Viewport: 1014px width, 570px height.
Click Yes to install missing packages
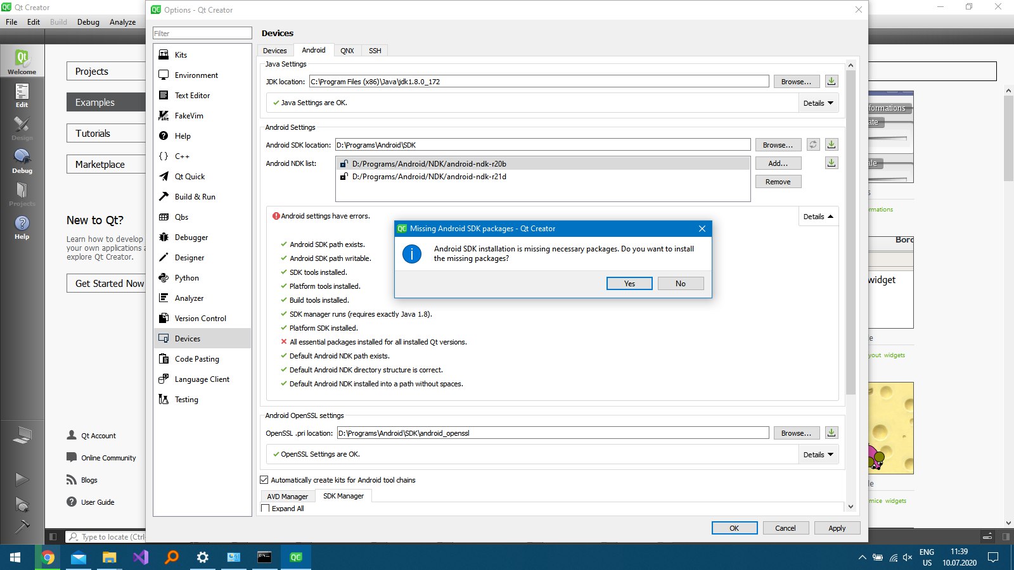629,283
